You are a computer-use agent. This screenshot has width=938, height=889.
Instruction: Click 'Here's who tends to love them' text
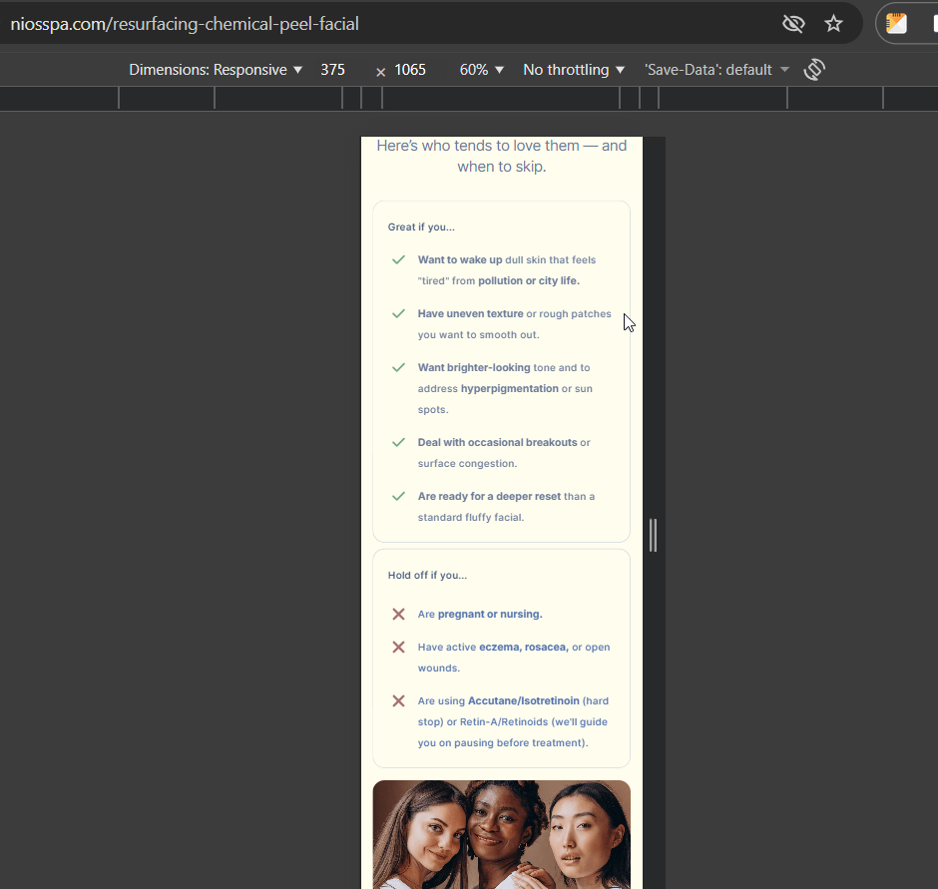pos(478,146)
